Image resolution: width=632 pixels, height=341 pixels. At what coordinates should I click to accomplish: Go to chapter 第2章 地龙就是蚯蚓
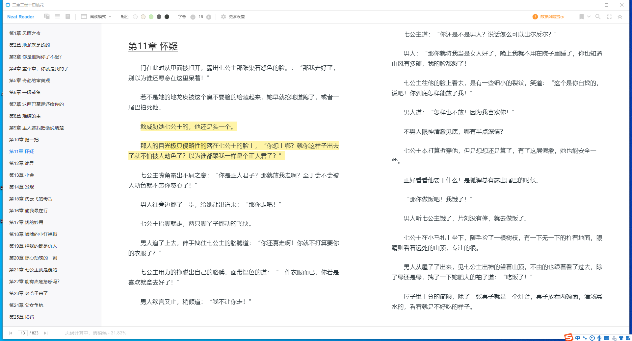point(30,45)
